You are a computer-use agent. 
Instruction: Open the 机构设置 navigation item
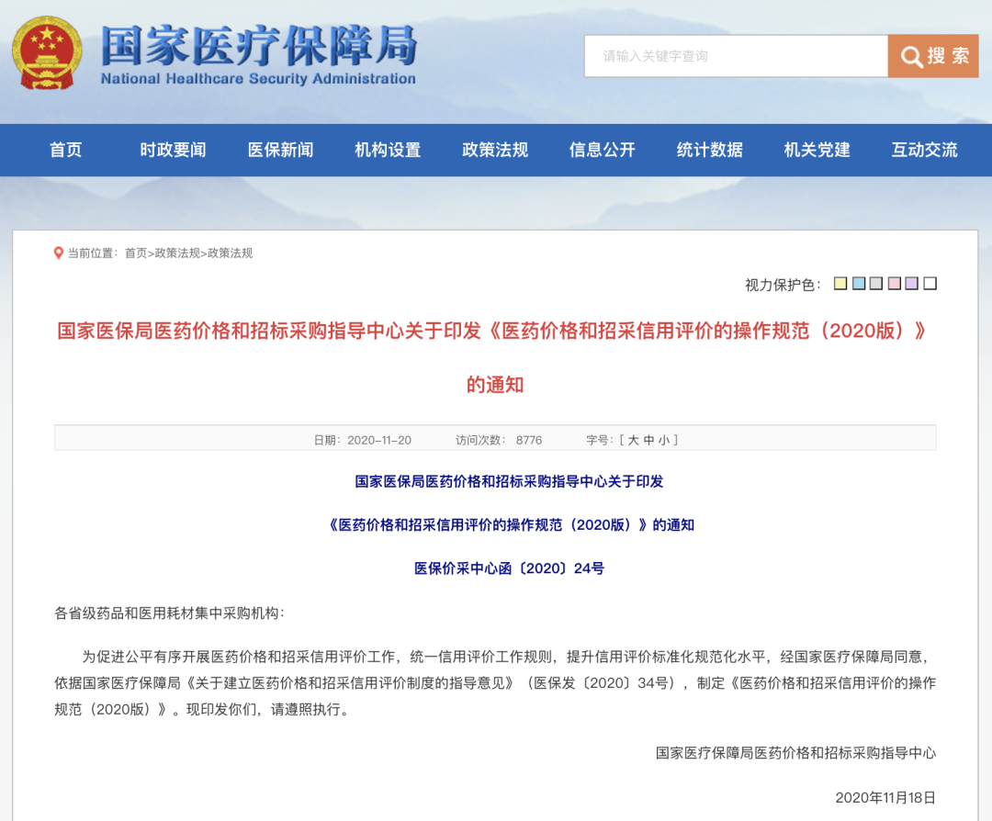click(388, 150)
